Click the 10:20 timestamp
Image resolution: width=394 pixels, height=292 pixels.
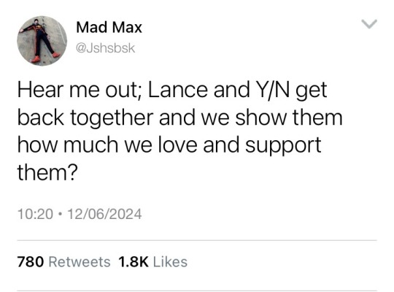[35, 215]
